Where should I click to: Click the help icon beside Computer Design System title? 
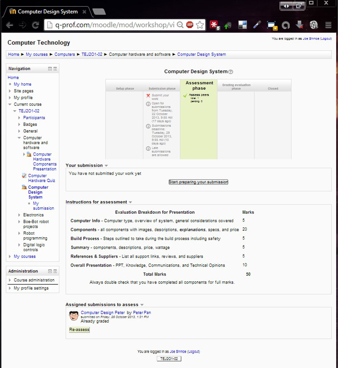(231, 72)
